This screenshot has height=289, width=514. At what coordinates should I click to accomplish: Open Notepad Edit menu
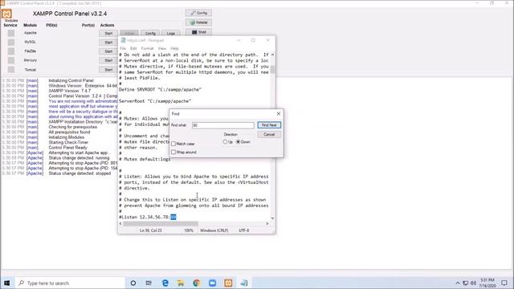[133, 48]
